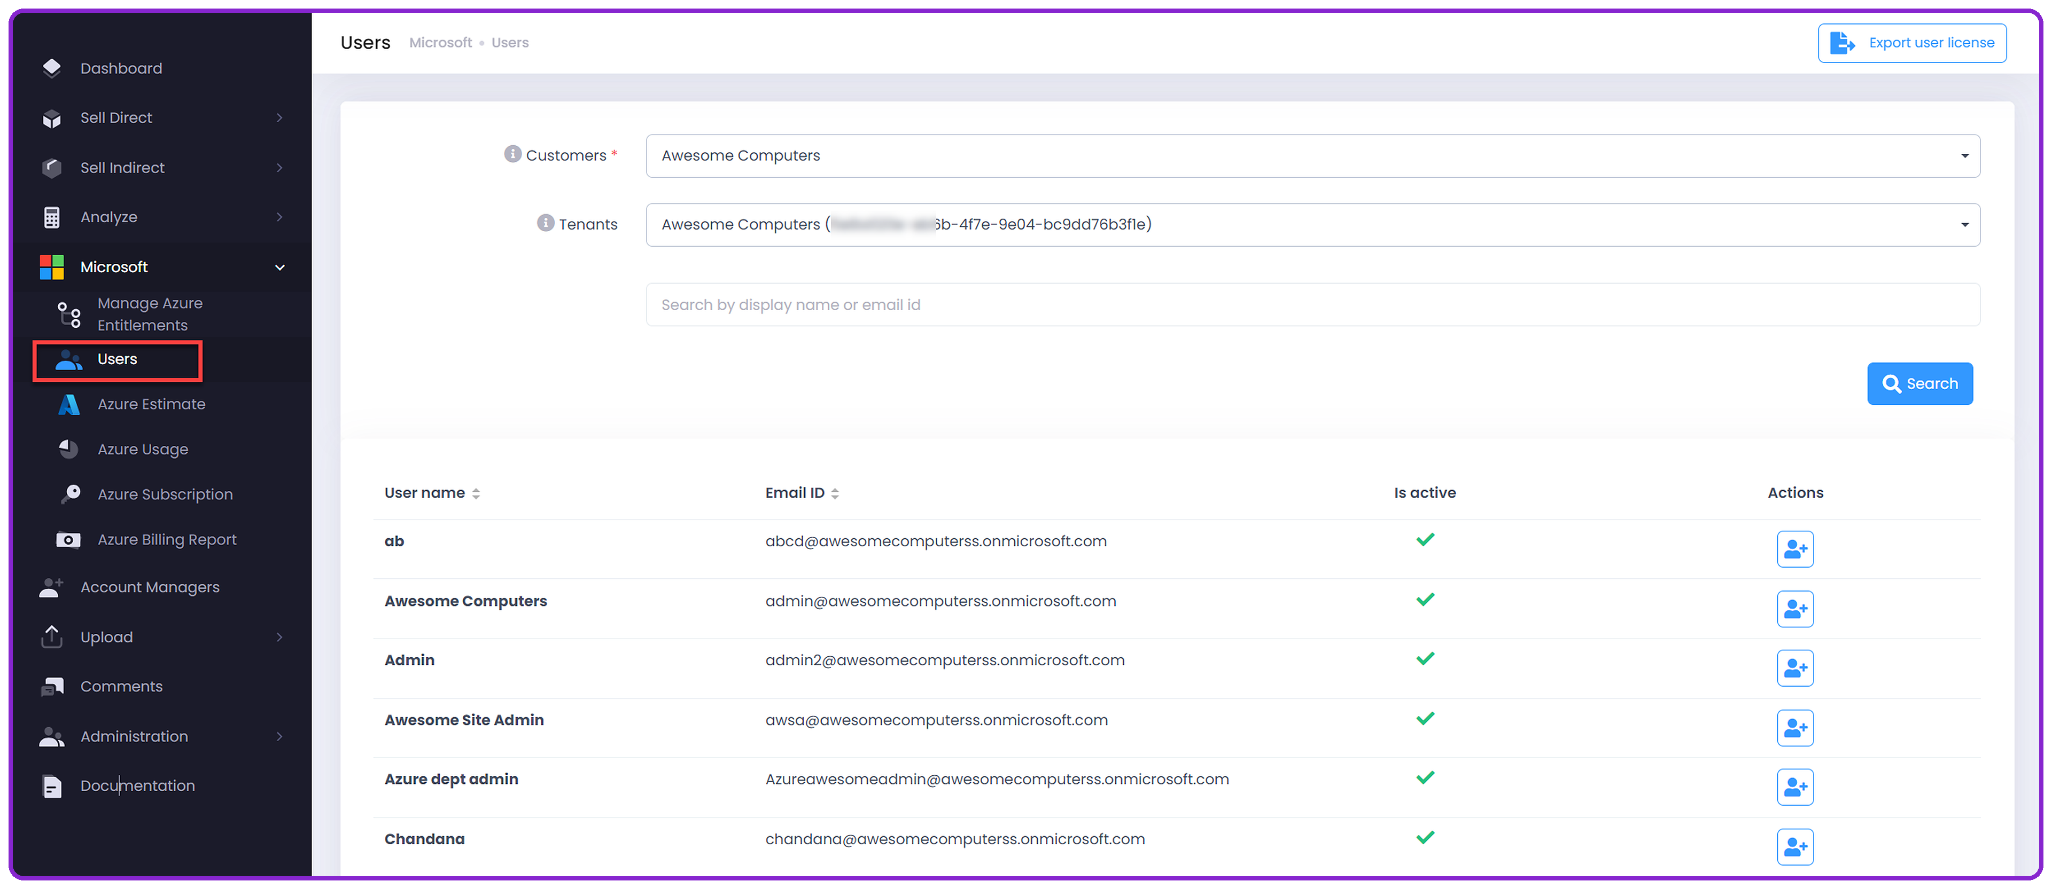Open Documentation in the sidebar
This screenshot has height=889, width=2052.
point(137,785)
